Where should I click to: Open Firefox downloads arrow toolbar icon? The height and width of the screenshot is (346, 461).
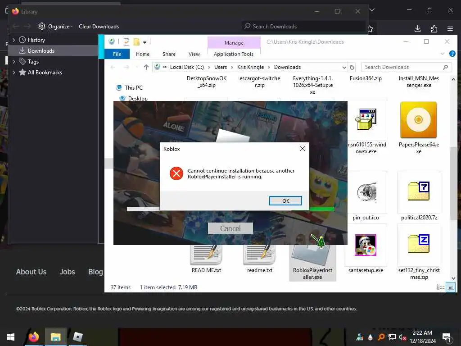[417, 28]
